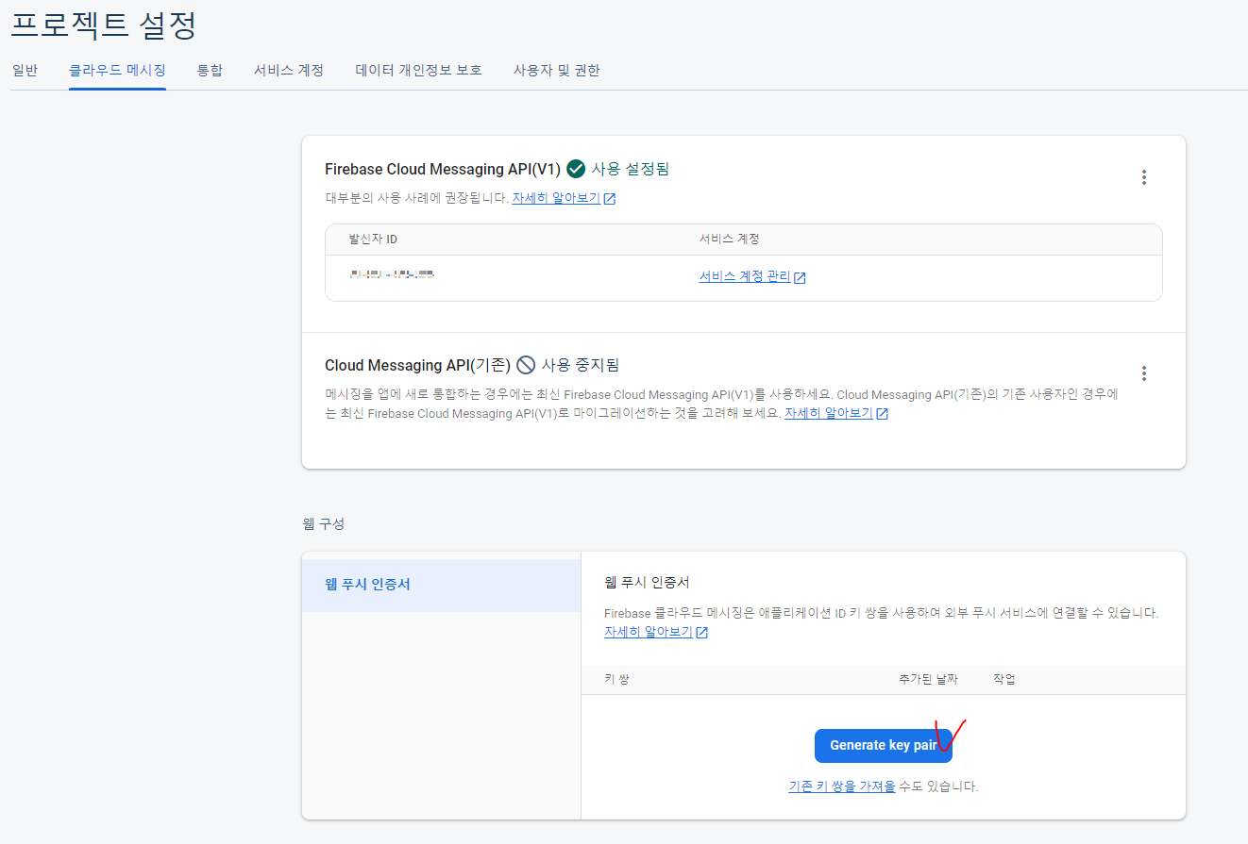Image resolution: width=1248 pixels, height=844 pixels.
Task: Open the 일반 tab
Action: coord(25,70)
